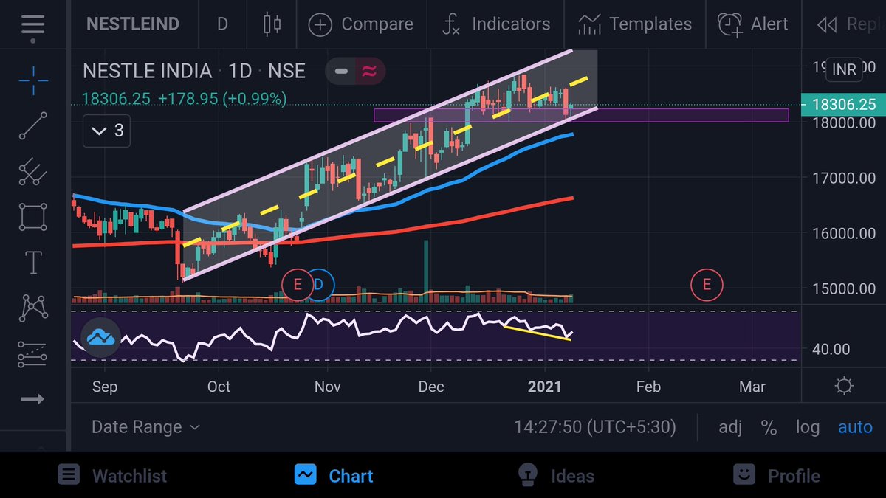Open the candlestick chart style selector
The width and height of the screenshot is (886, 498).
click(x=272, y=24)
